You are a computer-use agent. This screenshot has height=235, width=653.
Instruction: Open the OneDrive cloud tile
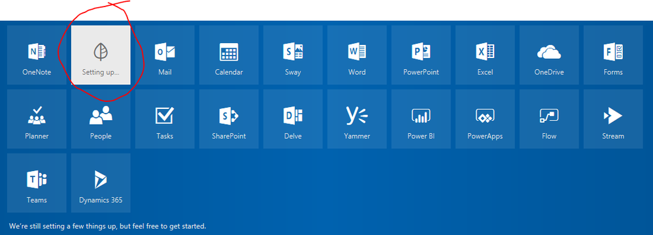point(549,55)
